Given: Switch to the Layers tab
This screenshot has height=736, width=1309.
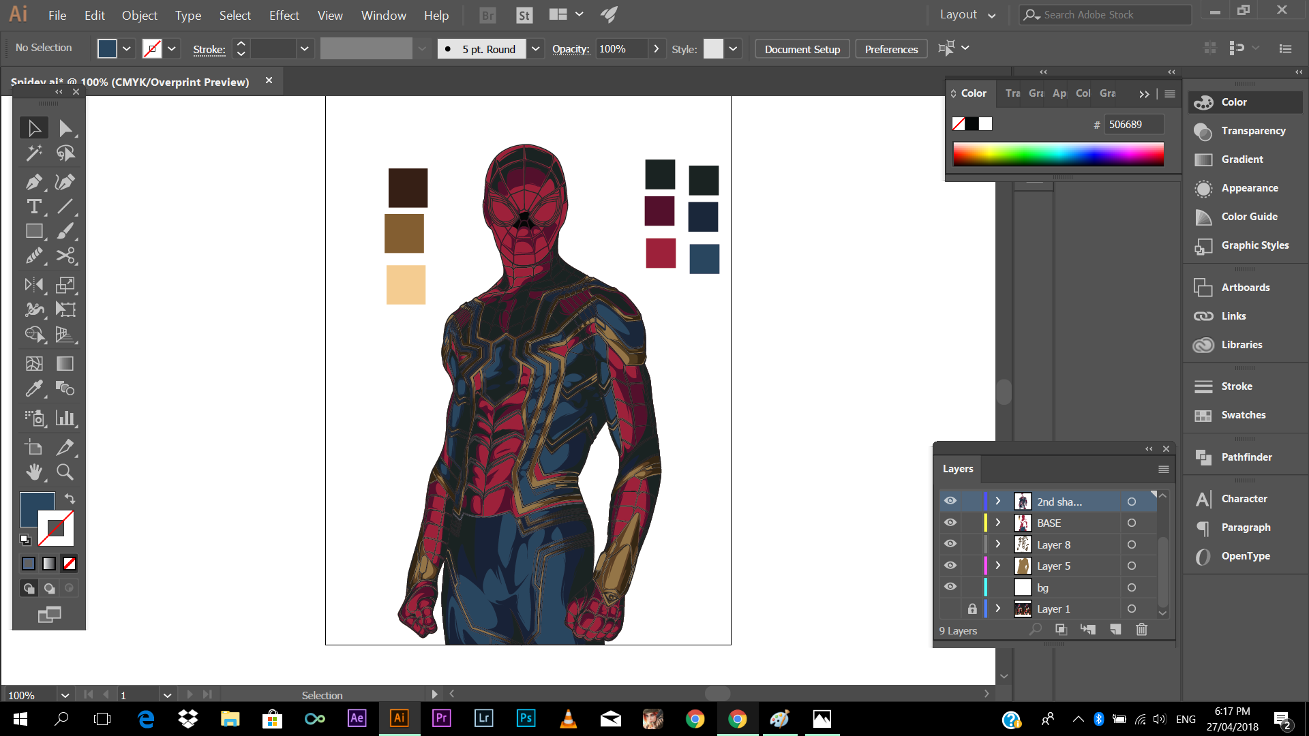Looking at the screenshot, I should click(957, 469).
